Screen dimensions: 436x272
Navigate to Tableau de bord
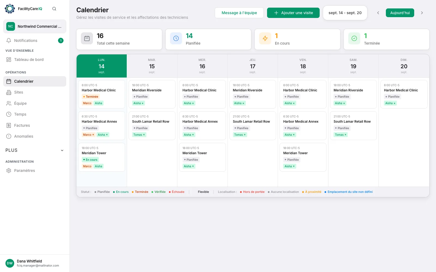tap(35, 60)
